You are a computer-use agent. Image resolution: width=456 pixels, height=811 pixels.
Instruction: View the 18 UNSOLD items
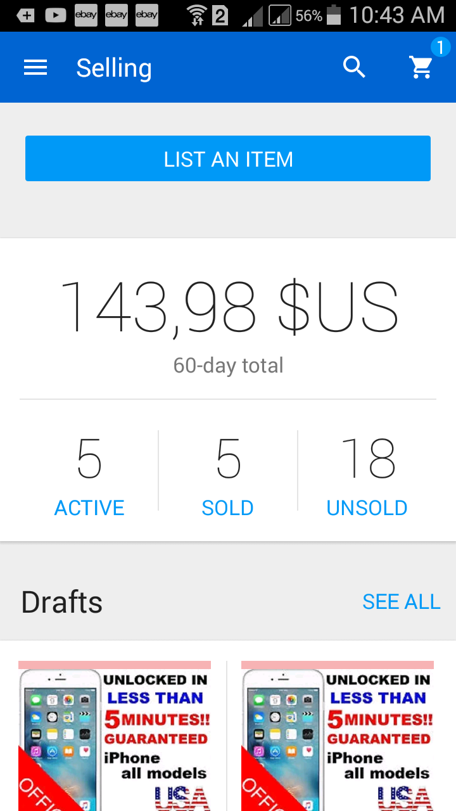(367, 475)
